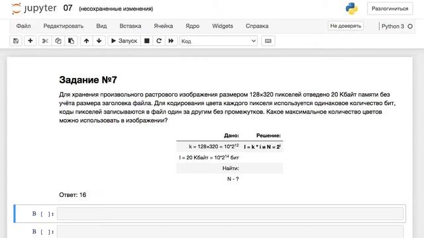Insert a new cell with plus icon
The width and height of the screenshot is (424, 238).
pos(30,41)
